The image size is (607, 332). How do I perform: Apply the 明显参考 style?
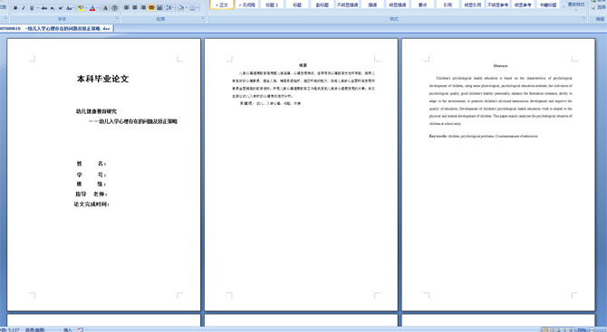click(523, 5)
